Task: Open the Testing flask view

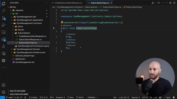Action: point(4,46)
